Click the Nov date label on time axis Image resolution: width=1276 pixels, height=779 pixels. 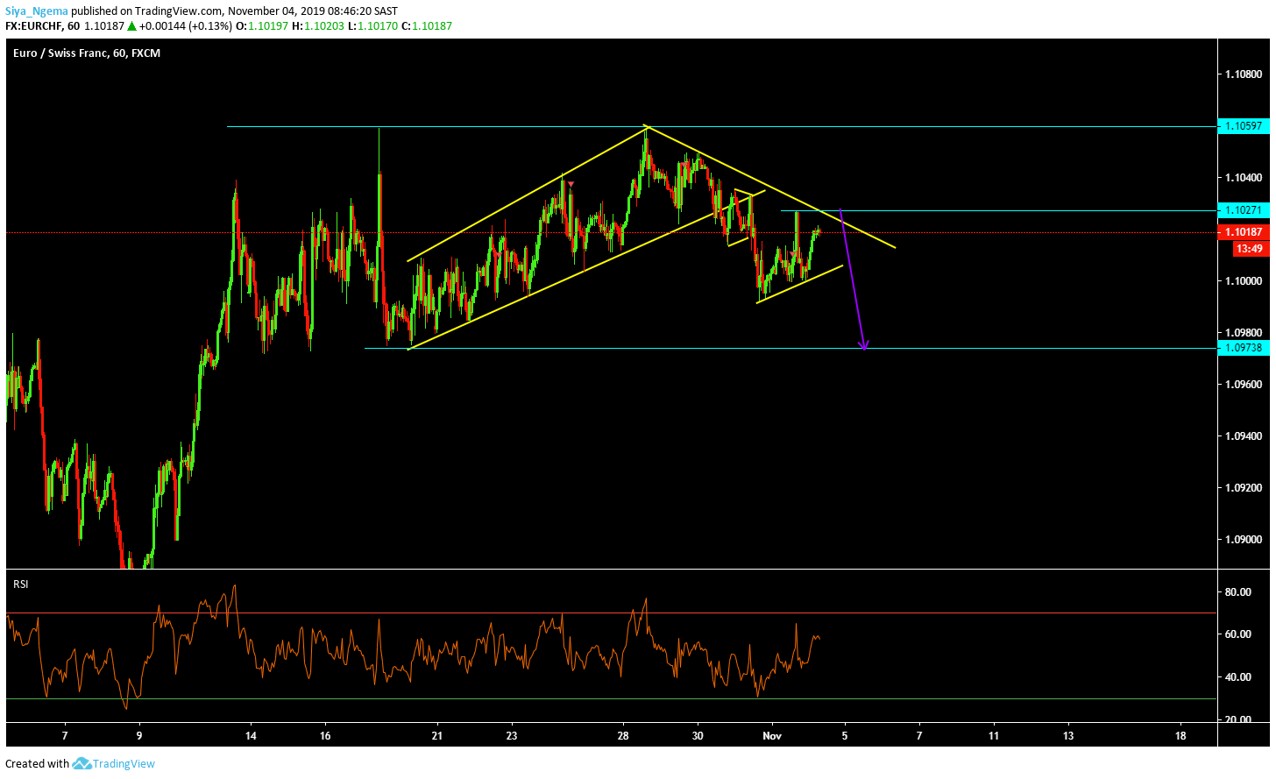(772, 736)
